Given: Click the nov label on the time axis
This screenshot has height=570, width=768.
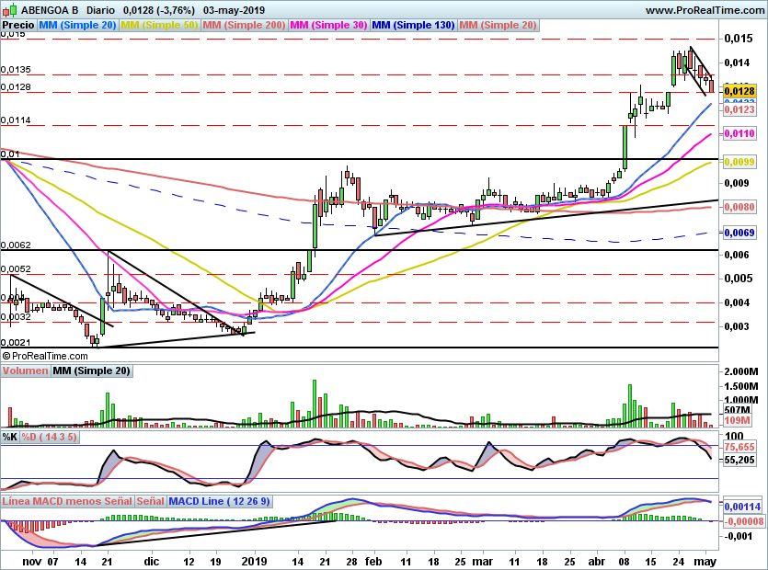Looking at the screenshot, I should pyautogui.click(x=32, y=561).
